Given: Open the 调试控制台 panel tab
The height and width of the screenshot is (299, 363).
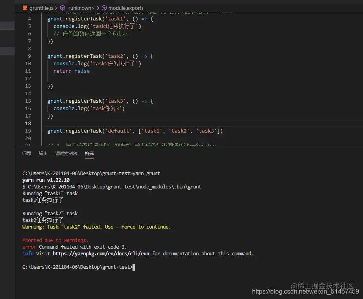Looking at the screenshot, I should pyautogui.click(x=66, y=153).
